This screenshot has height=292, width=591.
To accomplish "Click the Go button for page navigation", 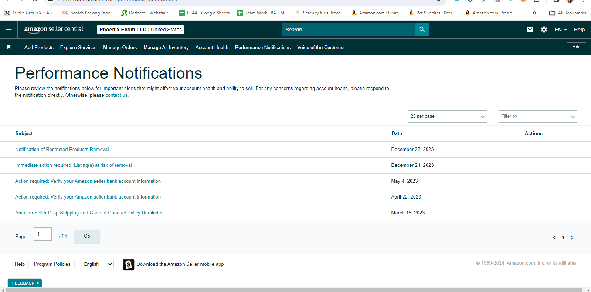I will 87,236.
